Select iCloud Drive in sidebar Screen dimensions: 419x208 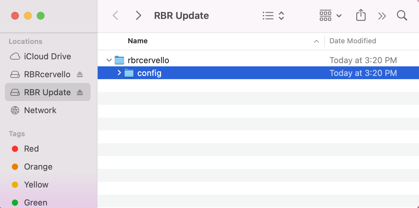click(47, 56)
